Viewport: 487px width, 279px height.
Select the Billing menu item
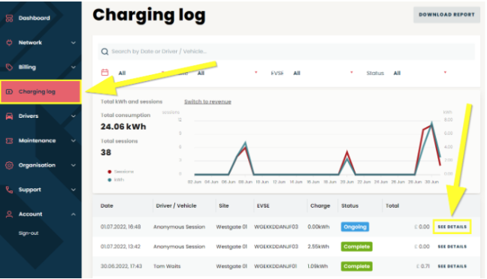click(x=27, y=67)
